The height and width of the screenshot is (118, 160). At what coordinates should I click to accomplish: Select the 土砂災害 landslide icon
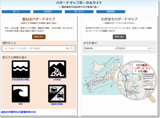point(57,69)
